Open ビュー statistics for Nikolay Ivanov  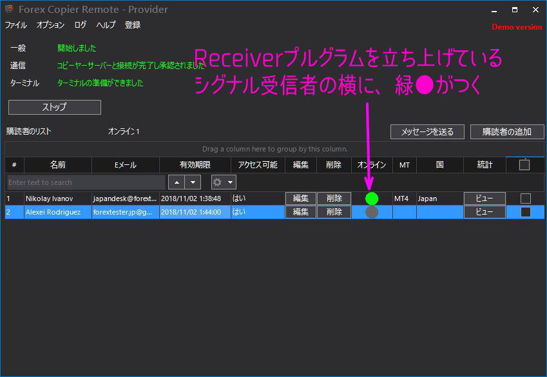[x=484, y=198]
